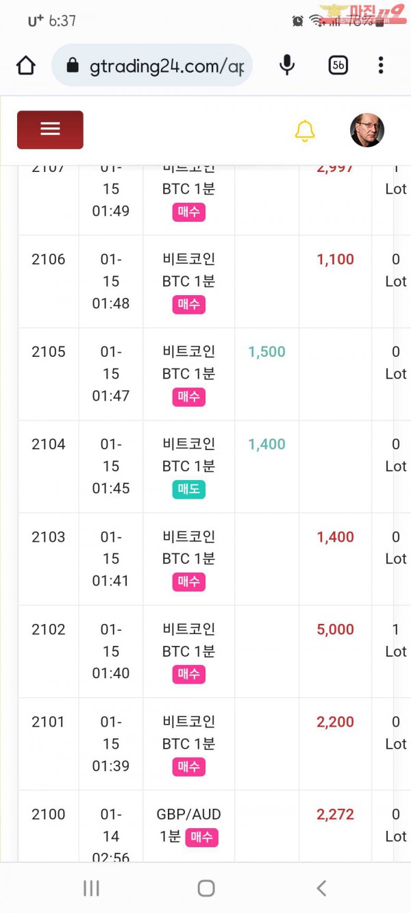411x913 pixels.
Task: Click the yellow notification bell icon
Action: 305,130
